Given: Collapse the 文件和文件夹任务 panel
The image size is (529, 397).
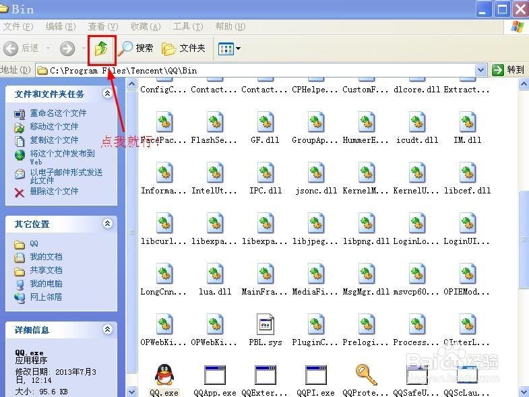Looking at the screenshot, I should 107,94.
